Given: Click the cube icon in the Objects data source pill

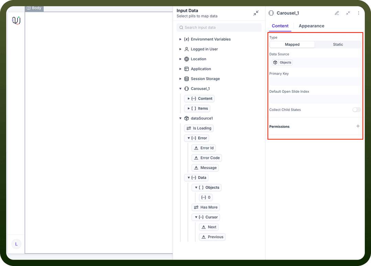Looking at the screenshot, I should (x=275, y=63).
